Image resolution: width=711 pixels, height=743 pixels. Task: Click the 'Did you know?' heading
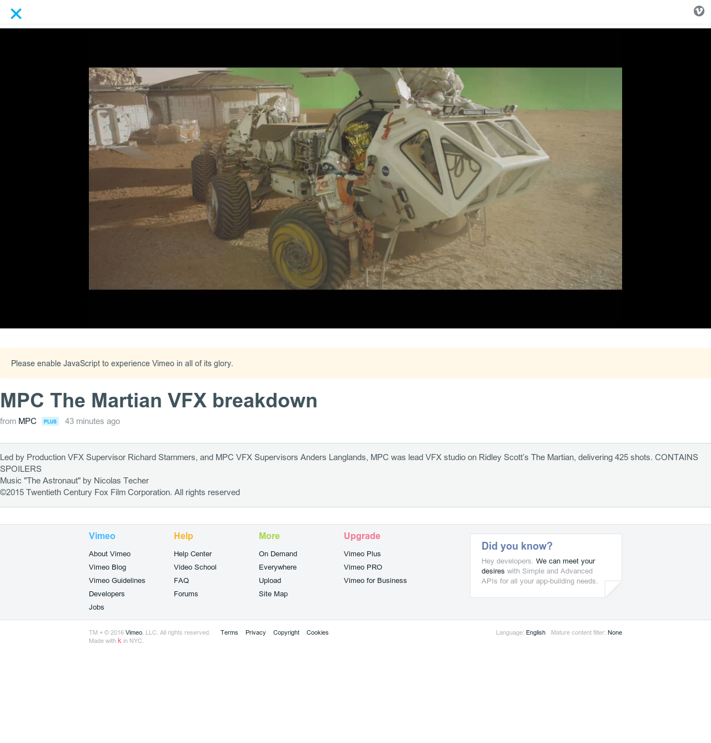(x=517, y=546)
